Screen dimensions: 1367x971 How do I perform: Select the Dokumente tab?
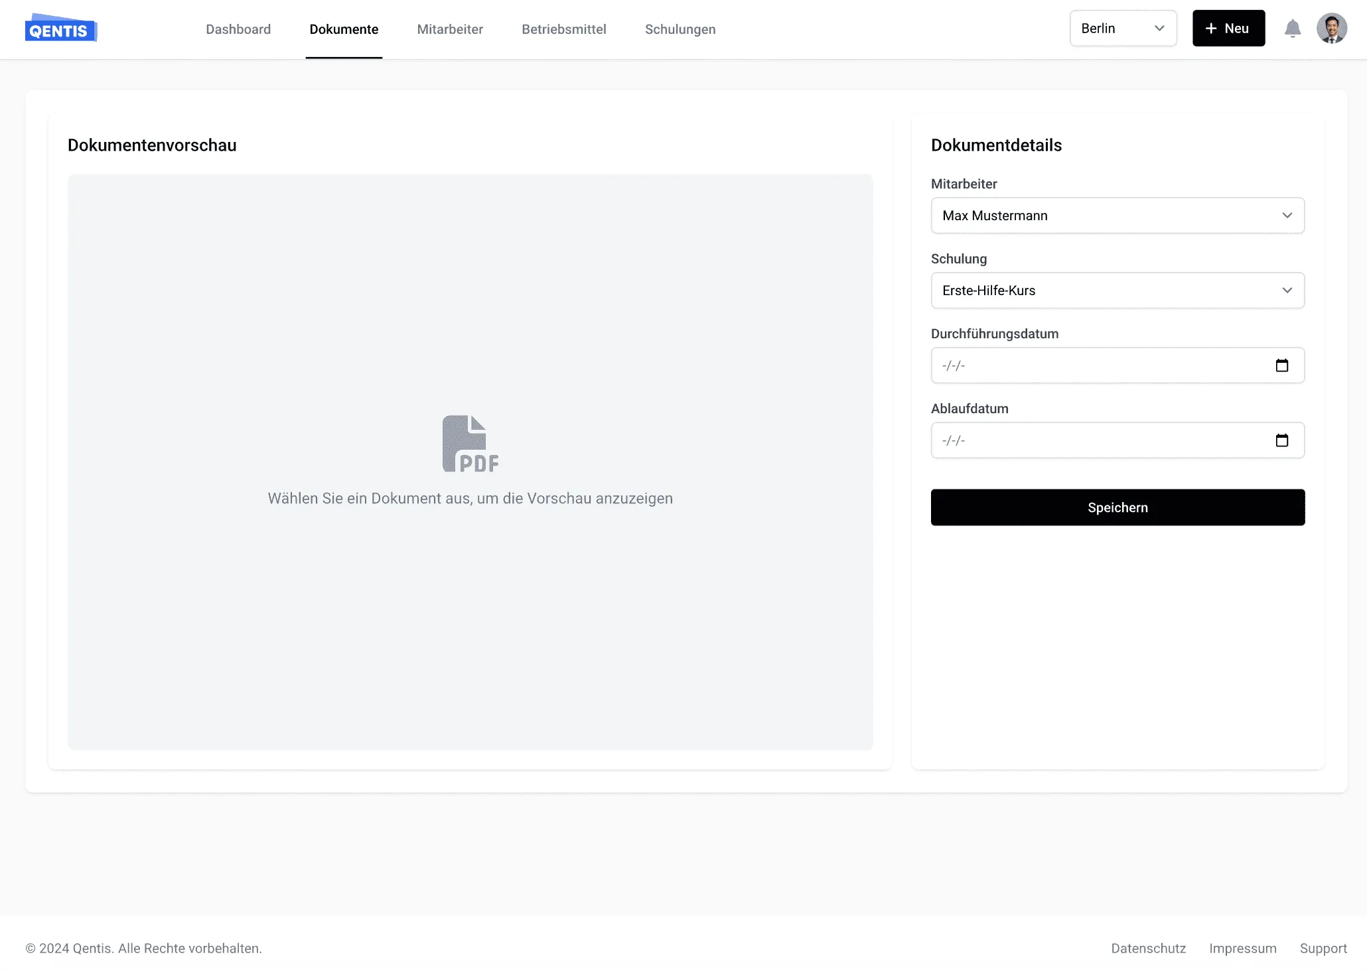pos(344,29)
